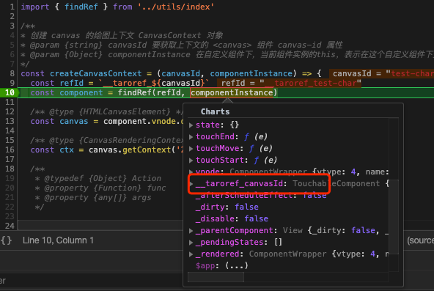Click the getContext call on line 16
The image size is (434, 291).
147,150
